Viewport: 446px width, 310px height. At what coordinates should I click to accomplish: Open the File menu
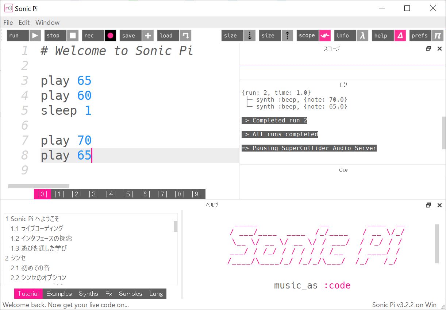click(x=8, y=22)
